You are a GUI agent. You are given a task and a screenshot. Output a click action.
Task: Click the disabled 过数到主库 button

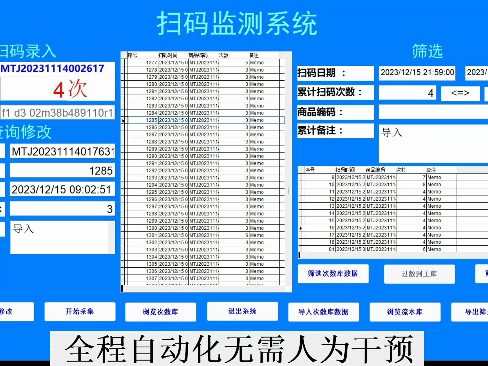tap(419, 274)
